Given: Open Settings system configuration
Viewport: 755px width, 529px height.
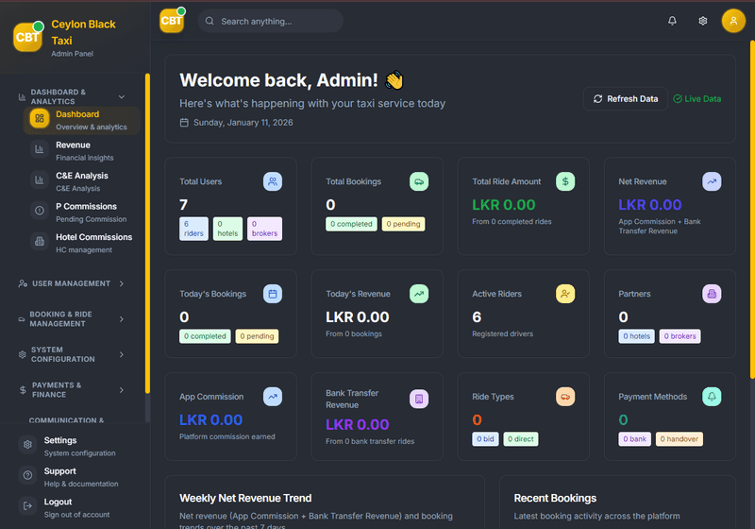Looking at the screenshot, I should pos(77,446).
